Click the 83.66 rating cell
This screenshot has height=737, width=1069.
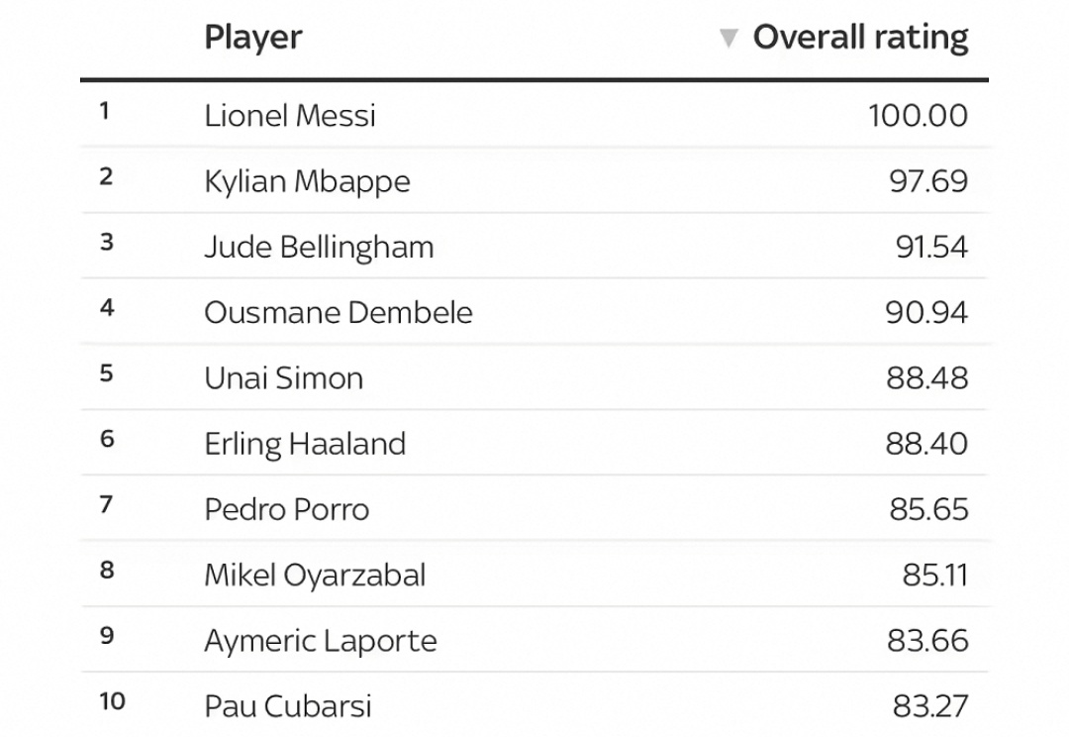pos(927,641)
